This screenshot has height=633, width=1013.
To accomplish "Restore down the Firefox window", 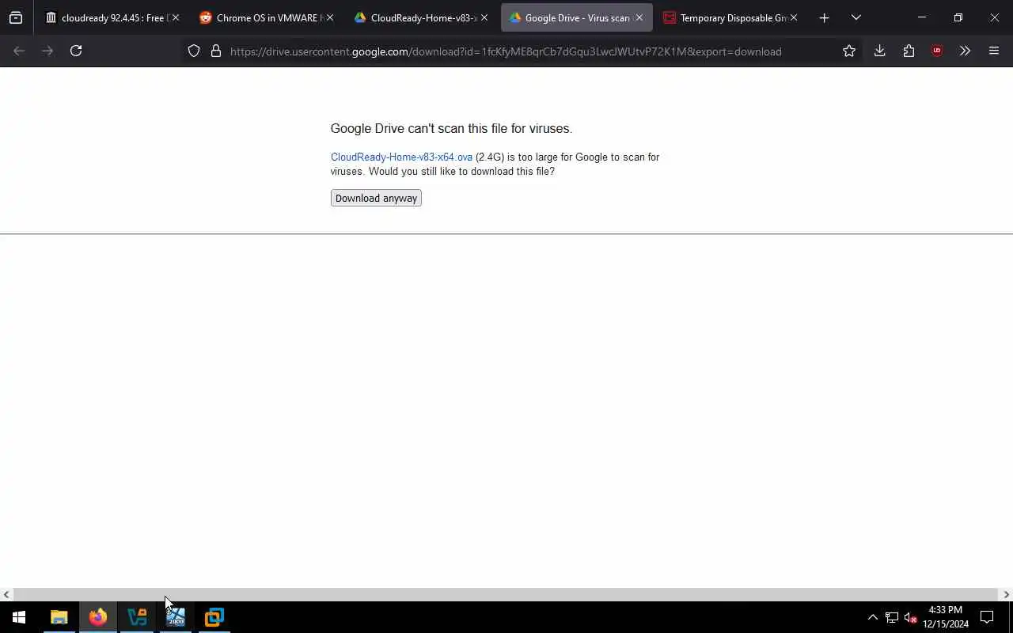I will [x=958, y=17].
